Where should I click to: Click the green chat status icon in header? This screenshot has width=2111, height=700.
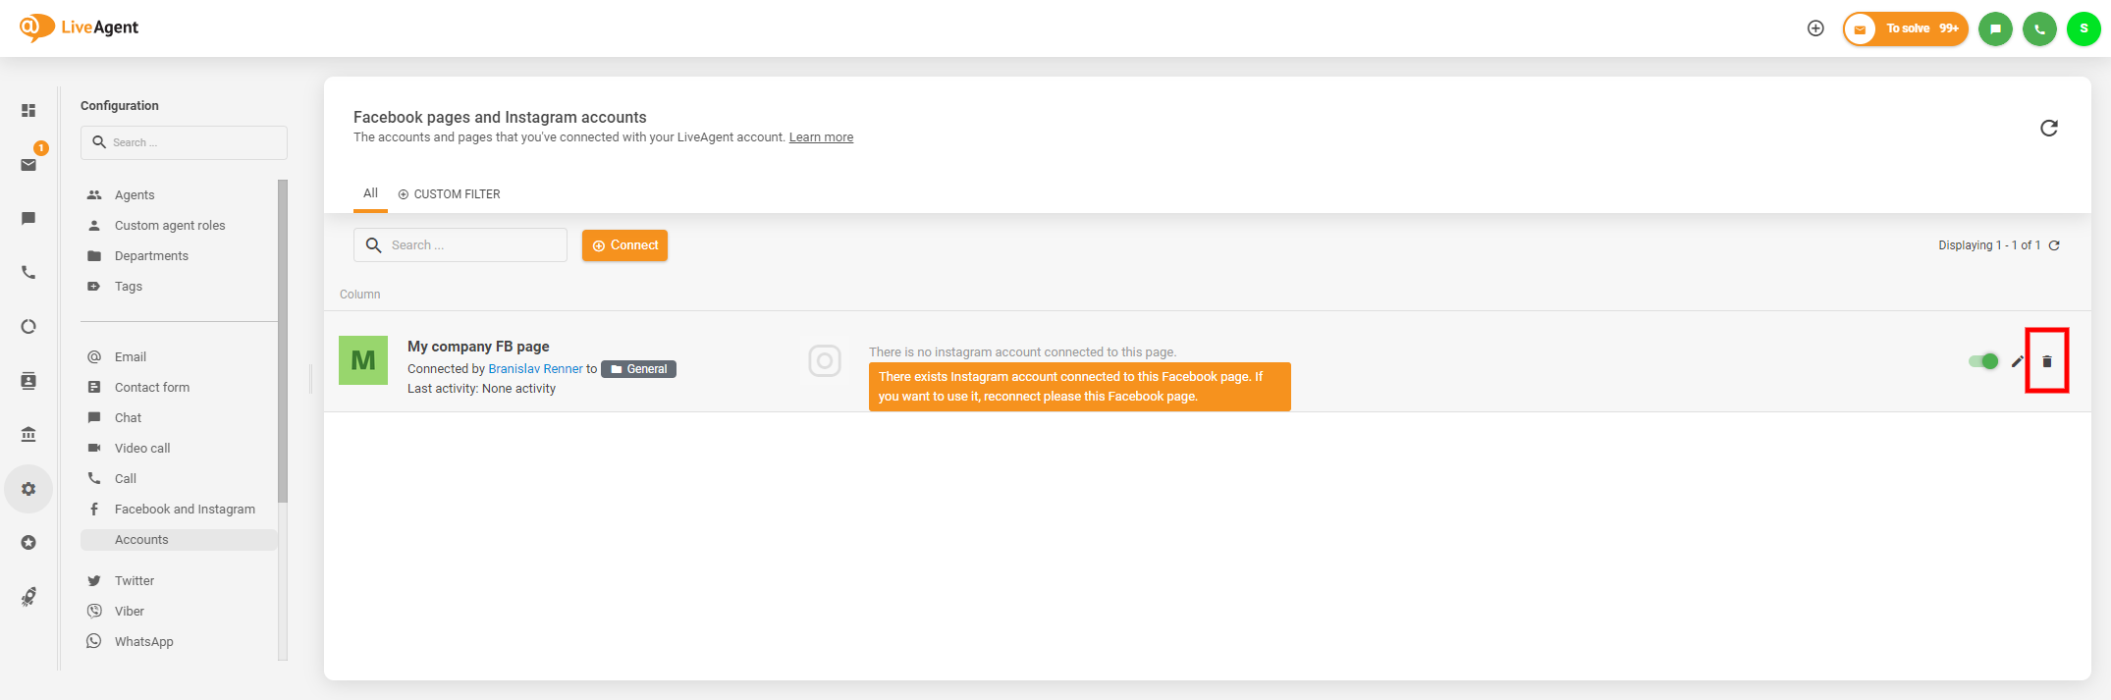click(1995, 28)
